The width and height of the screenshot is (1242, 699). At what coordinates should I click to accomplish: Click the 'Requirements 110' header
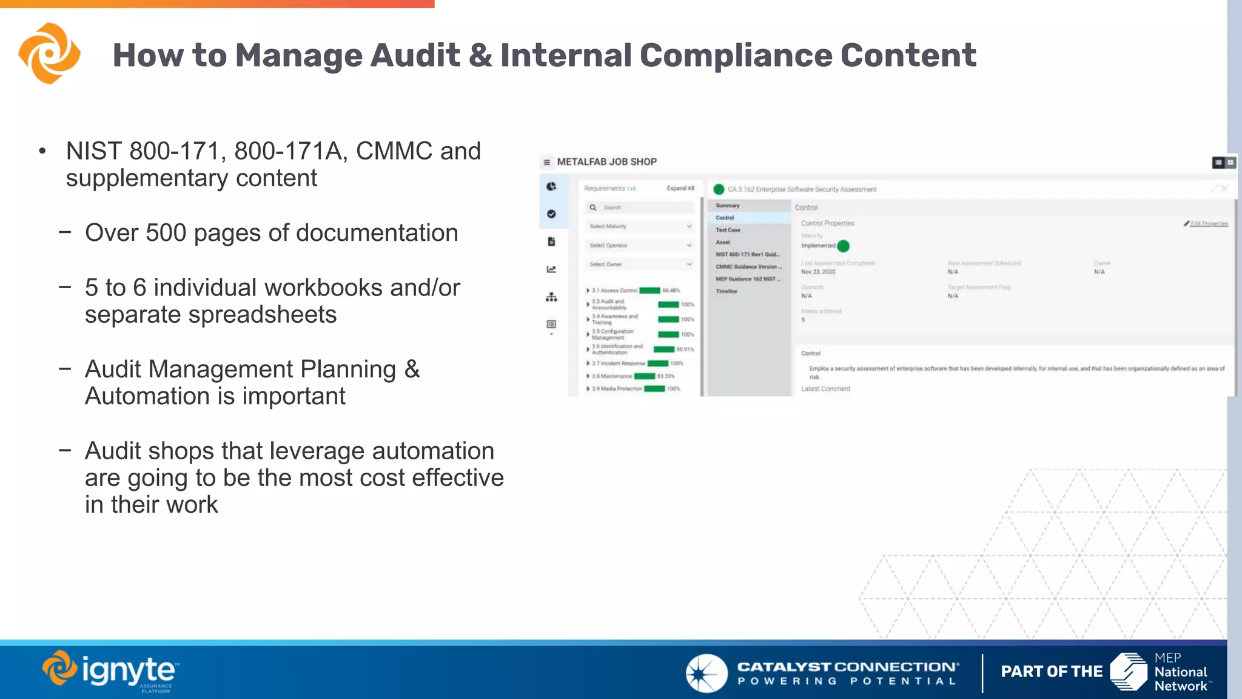(x=610, y=188)
